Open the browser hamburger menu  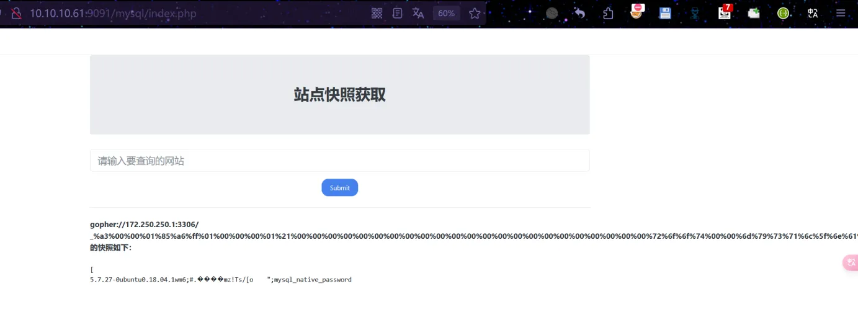pos(841,12)
